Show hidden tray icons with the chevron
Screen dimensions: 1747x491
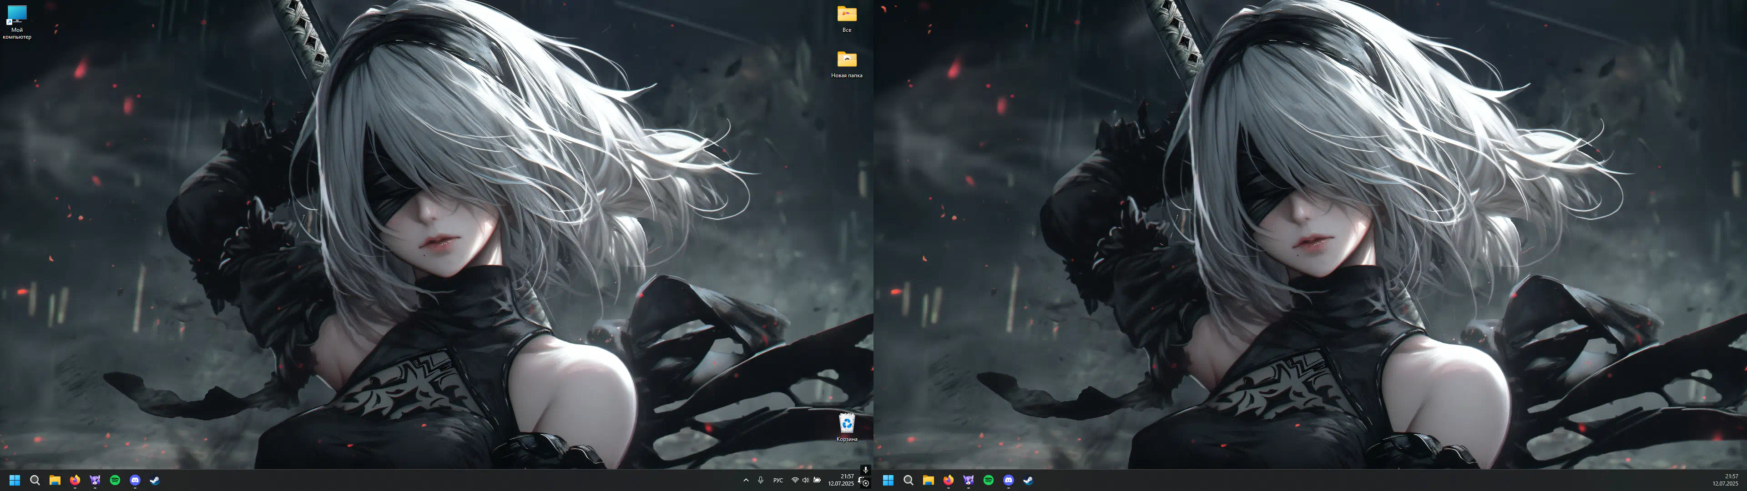[746, 480]
